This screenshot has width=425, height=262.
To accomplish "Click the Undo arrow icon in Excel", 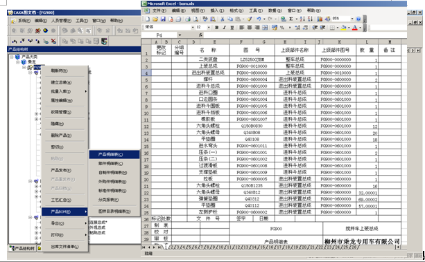I will 259,19.
